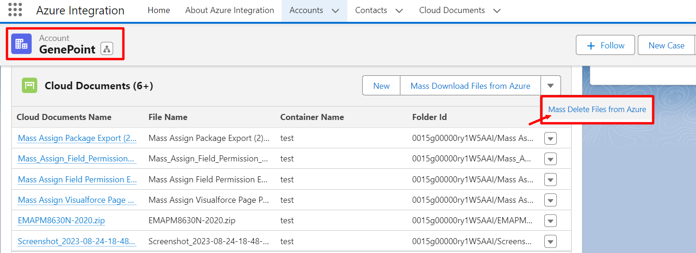View account hierarchy icon beside GenePoint
The height and width of the screenshot is (253, 696).
pyautogui.click(x=107, y=49)
